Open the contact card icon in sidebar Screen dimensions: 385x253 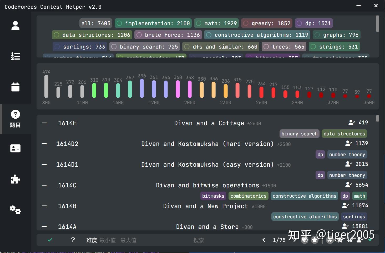point(15,148)
